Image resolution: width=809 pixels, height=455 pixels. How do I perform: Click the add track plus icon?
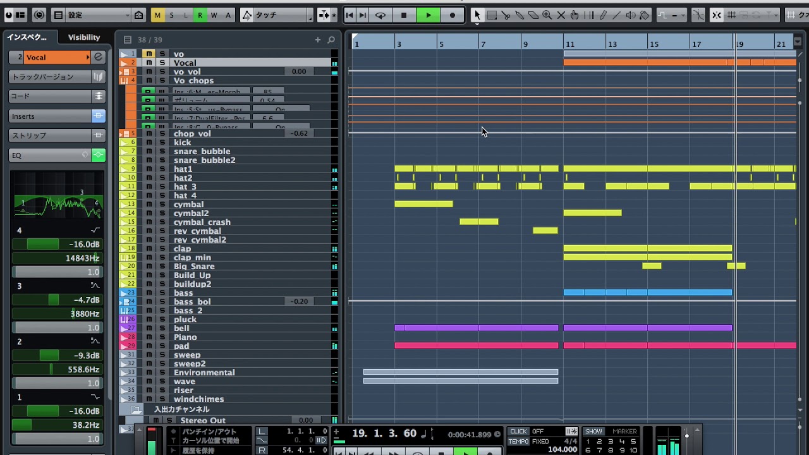pos(317,40)
